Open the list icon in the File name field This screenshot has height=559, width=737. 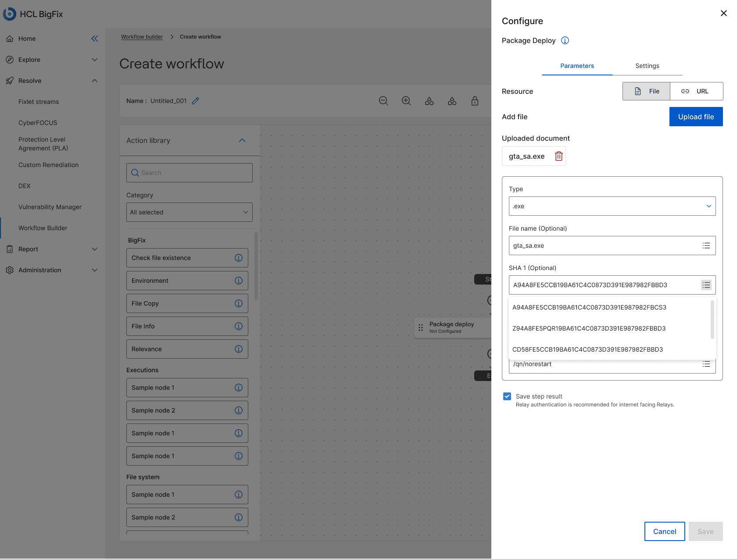click(x=706, y=246)
